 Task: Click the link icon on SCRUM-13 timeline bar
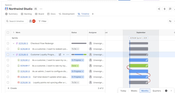tap(146, 77)
